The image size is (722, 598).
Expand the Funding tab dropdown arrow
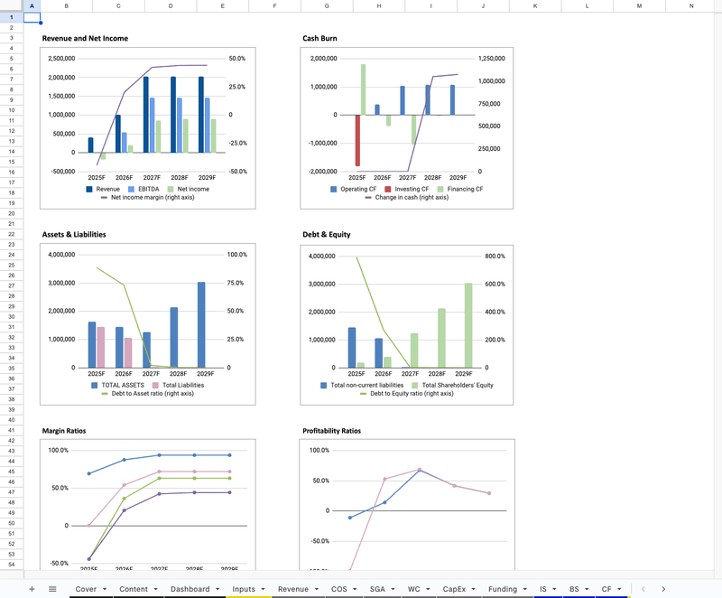coord(524,589)
